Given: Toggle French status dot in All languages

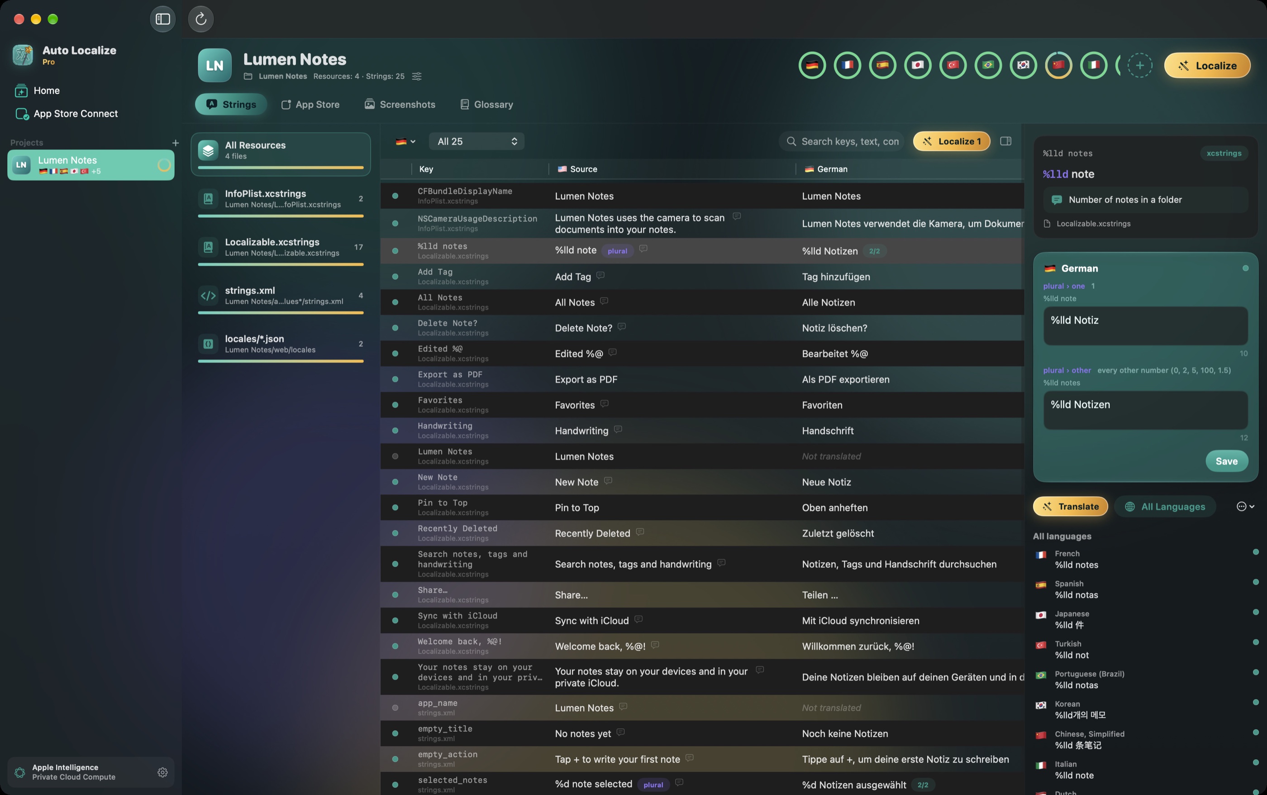Looking at the screenshot, I should [x=1255, y=552].
